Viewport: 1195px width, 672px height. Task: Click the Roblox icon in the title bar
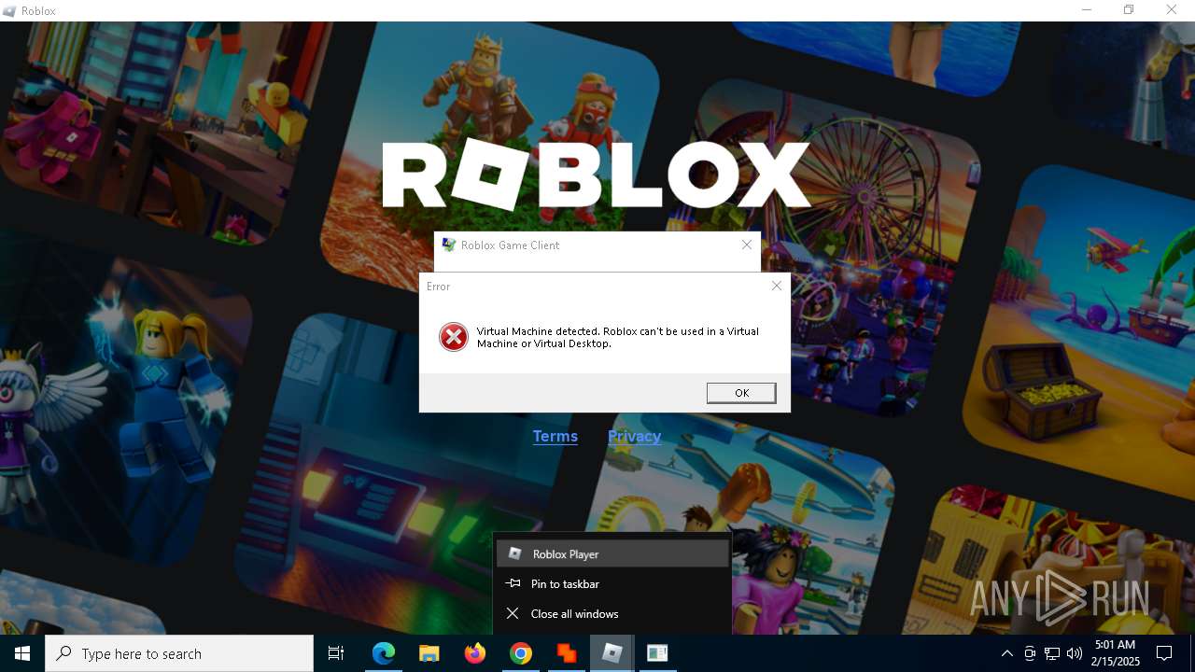click(x=10, y=10)
